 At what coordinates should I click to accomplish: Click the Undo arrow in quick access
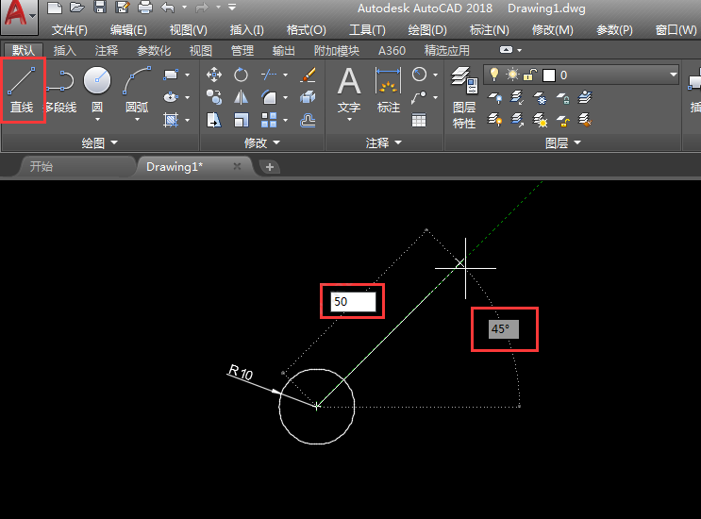pyautogui.click(x=168, y=8)
